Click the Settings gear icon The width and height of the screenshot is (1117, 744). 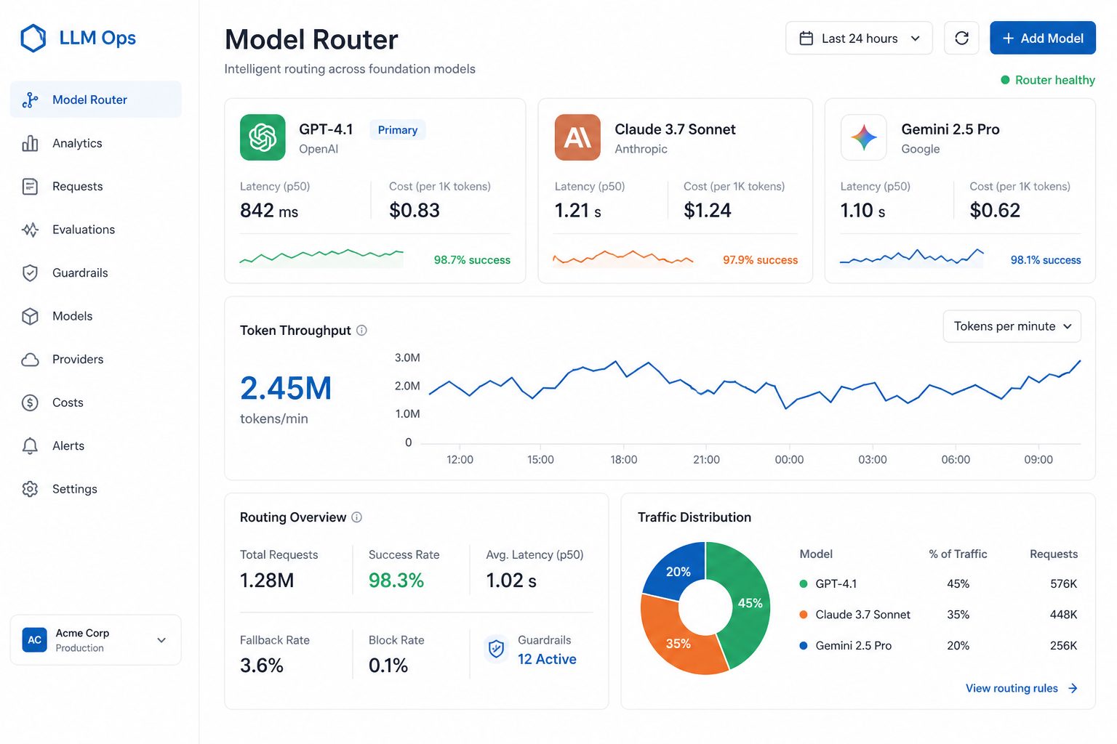[x=30, y=489]
